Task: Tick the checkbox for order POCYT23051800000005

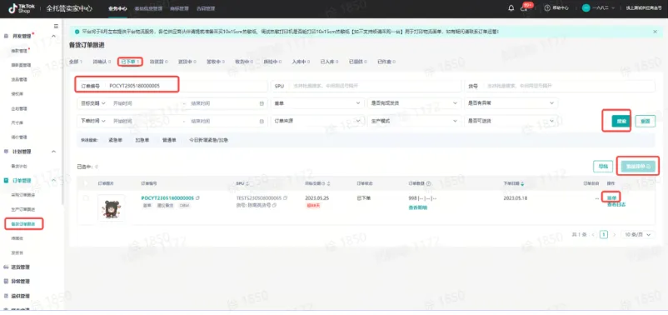Action: pos(86,198)
